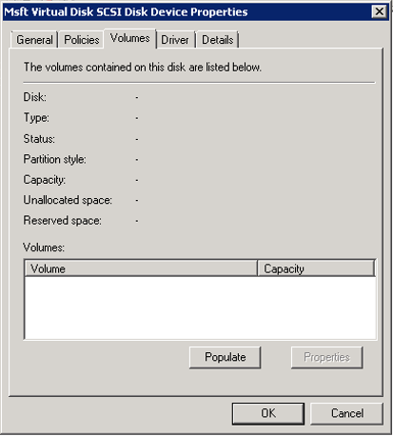Click the Capacity column header
This screenshot has width=393, height=436.
click(316, 268)
